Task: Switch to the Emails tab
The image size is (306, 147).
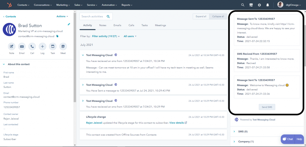Action: 117,26
